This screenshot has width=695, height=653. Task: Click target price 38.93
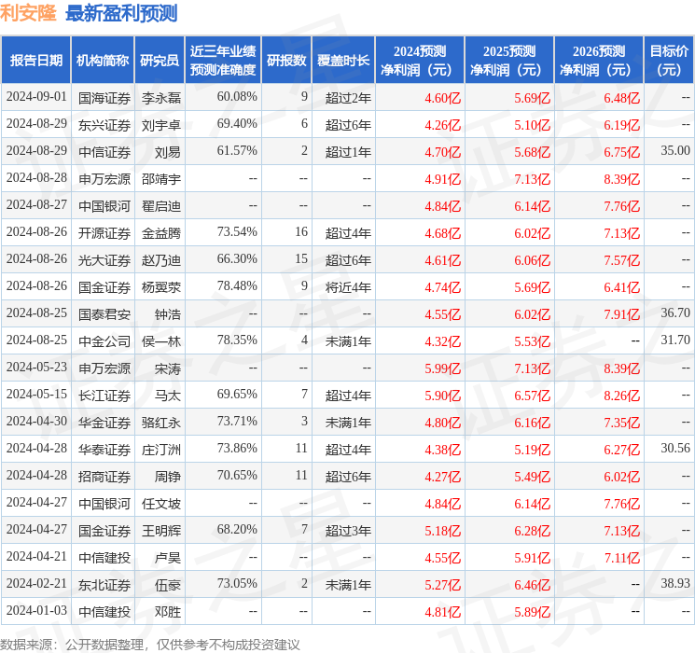click(675, 583)
